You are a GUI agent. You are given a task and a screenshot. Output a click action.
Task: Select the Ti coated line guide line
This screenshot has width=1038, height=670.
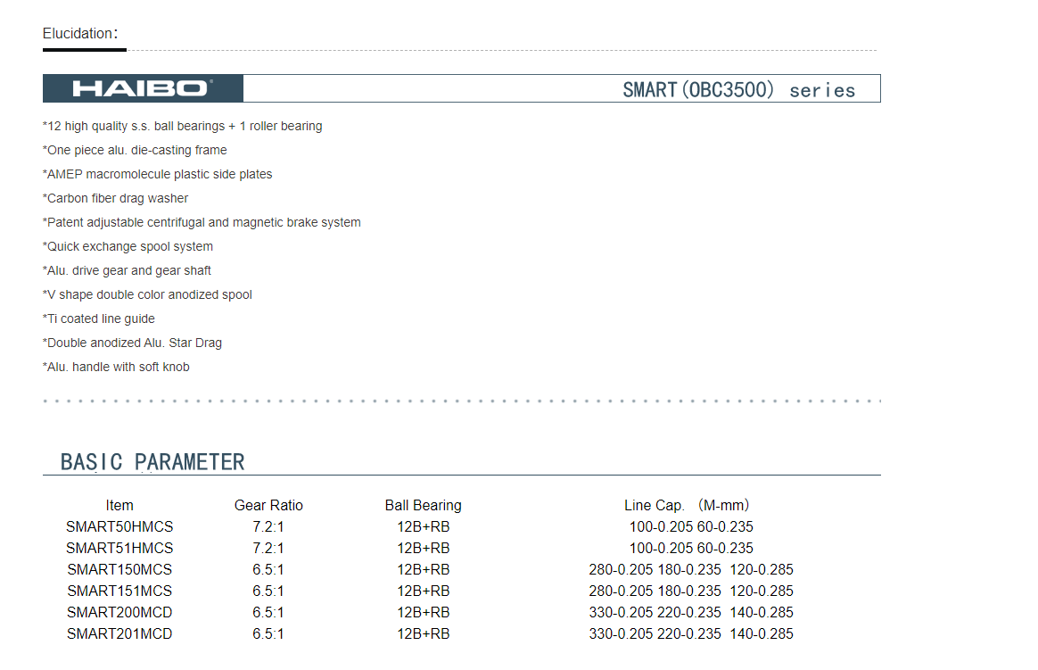click(99, 318)
